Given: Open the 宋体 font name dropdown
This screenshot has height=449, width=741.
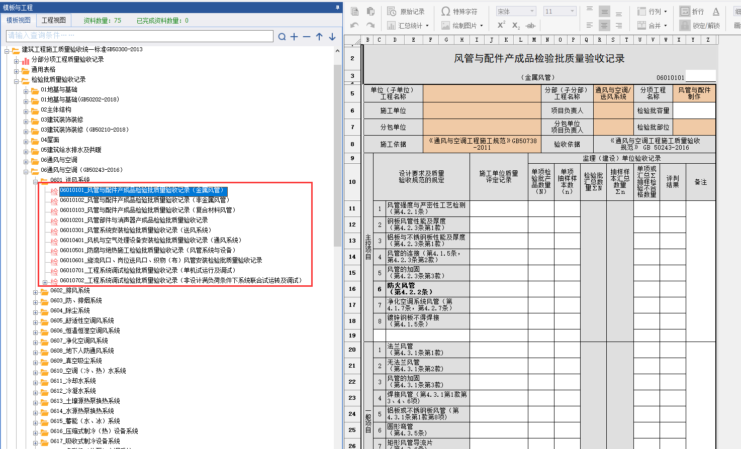Looking at the screenshot, I should point(532,12).
